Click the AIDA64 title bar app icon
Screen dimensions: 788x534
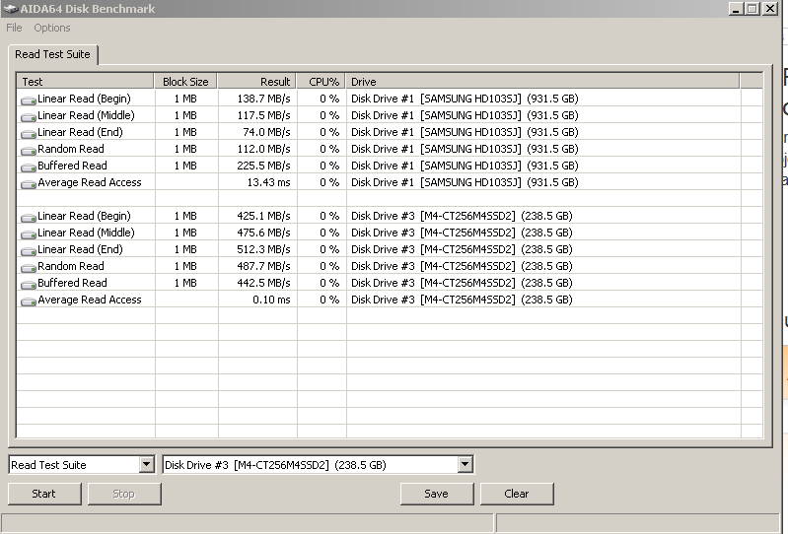coord(10,9)
